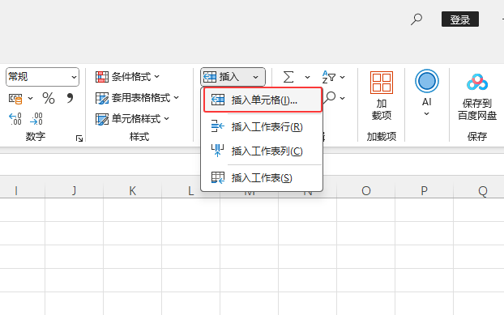Select column header L

coord(190,191)
